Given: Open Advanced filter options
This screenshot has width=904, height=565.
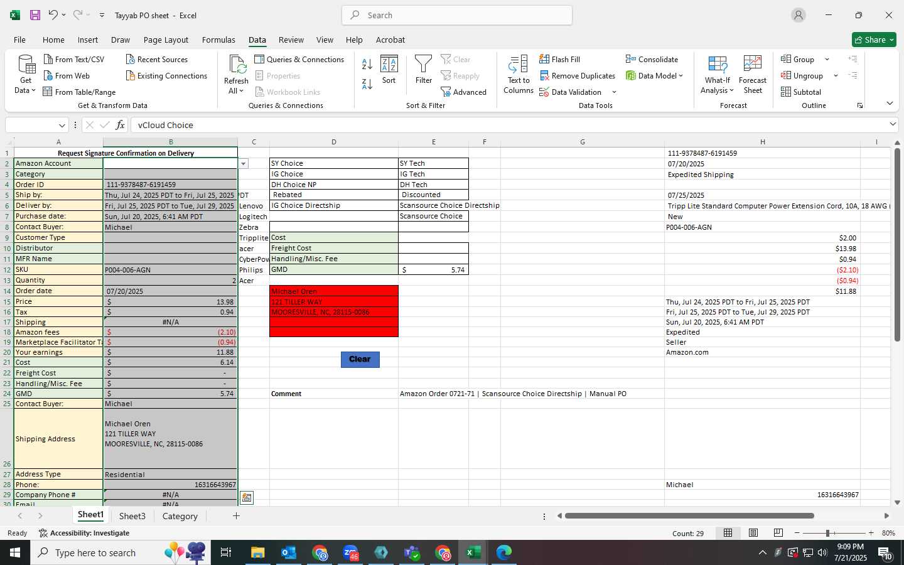Looking at the screenshot, I should tap(464, 92).
